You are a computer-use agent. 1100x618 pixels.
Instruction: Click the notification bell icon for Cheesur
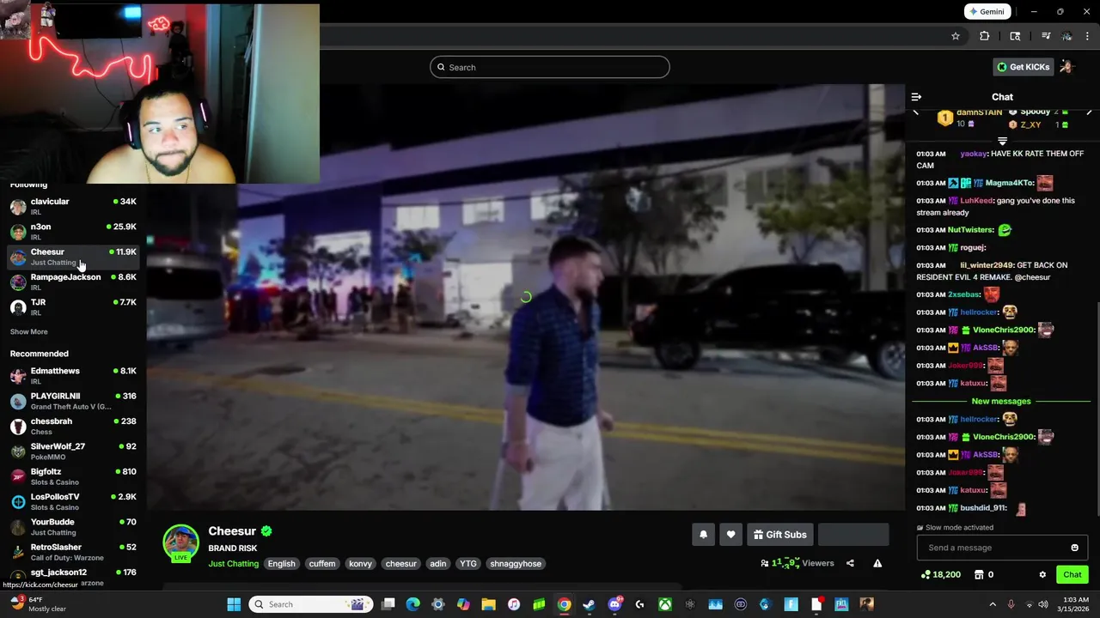pos(703,535)
